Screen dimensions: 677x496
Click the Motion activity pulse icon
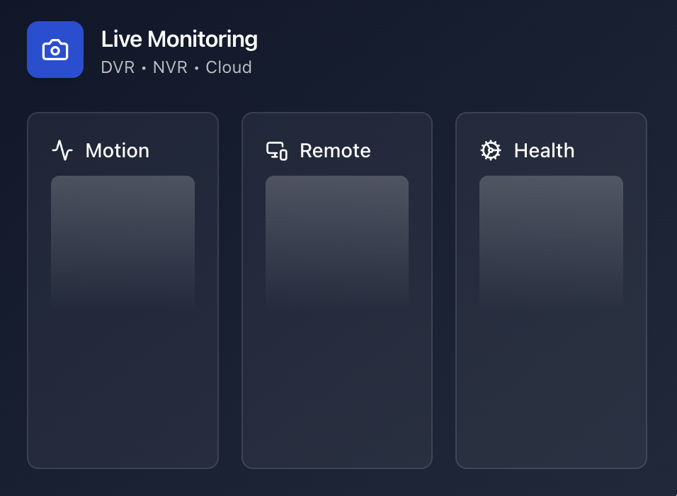[62, 150]
